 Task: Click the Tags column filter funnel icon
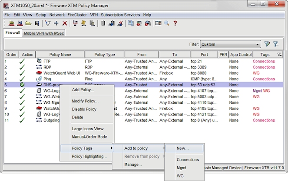click(279, 55)
